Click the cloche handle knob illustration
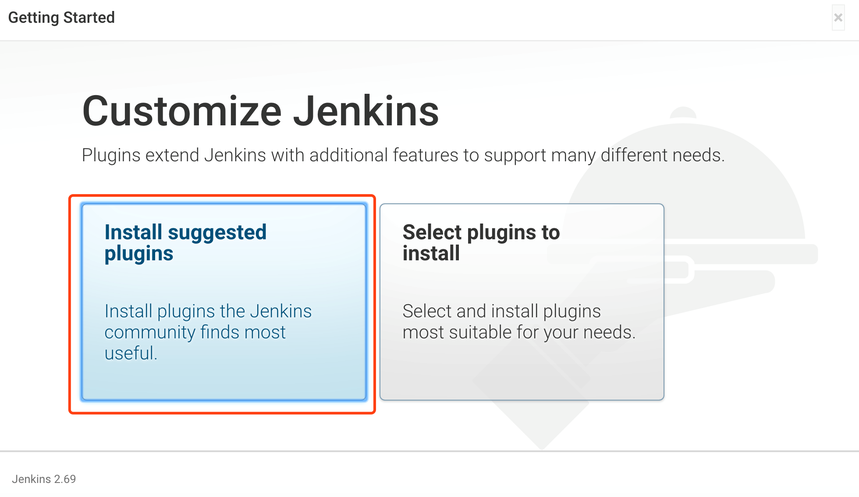This screenshot has width=859, height=497. tap(683, 113)
